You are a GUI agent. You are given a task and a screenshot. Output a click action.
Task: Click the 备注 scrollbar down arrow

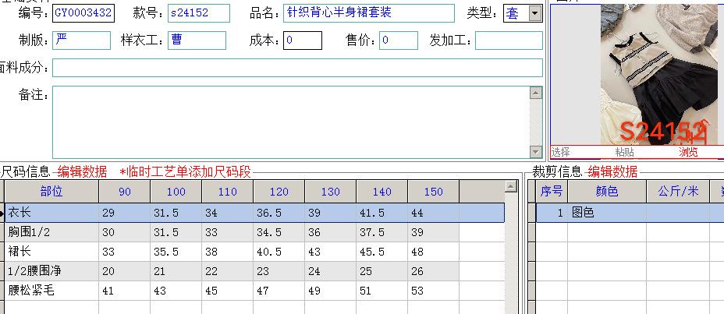pyautogui.click(x=536, y=151)
